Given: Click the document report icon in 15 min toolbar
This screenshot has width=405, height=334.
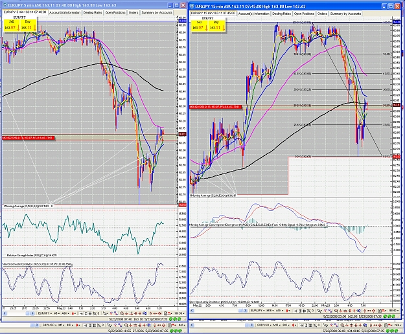Looking at the screenshot, I should [x=380, y=311].
